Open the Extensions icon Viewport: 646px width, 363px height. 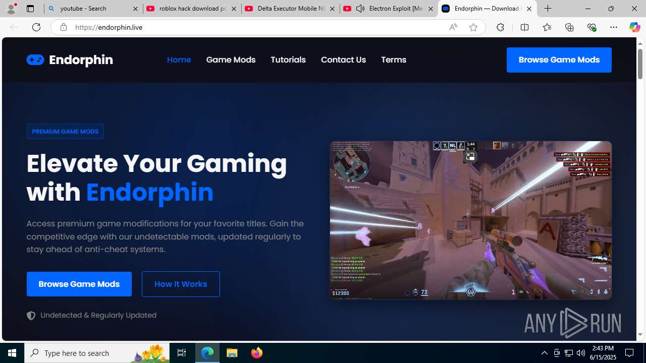pos(500,27)
